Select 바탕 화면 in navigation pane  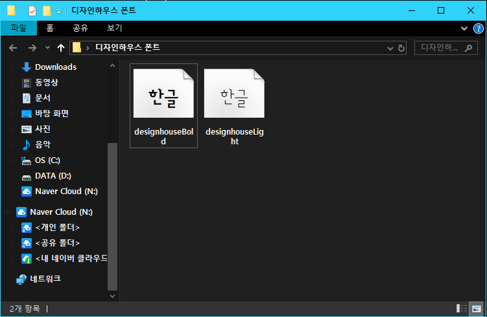(x=52, y=113)
